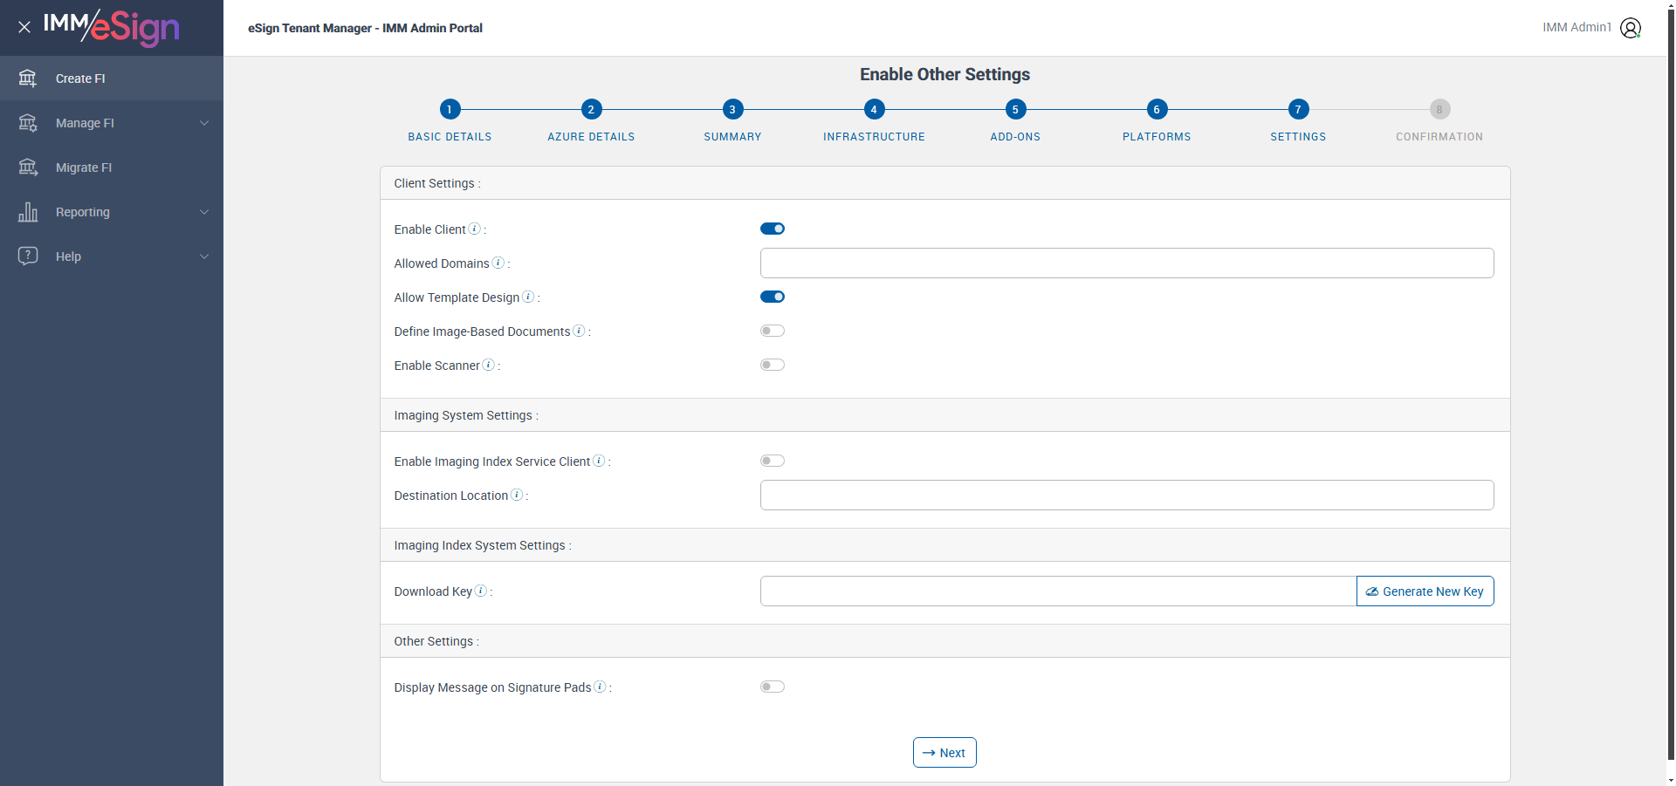Enable Display Message on Signature Pads
Image resolution: width=1676 pixels, height=786 pixels.
click(x=773, y=687)
